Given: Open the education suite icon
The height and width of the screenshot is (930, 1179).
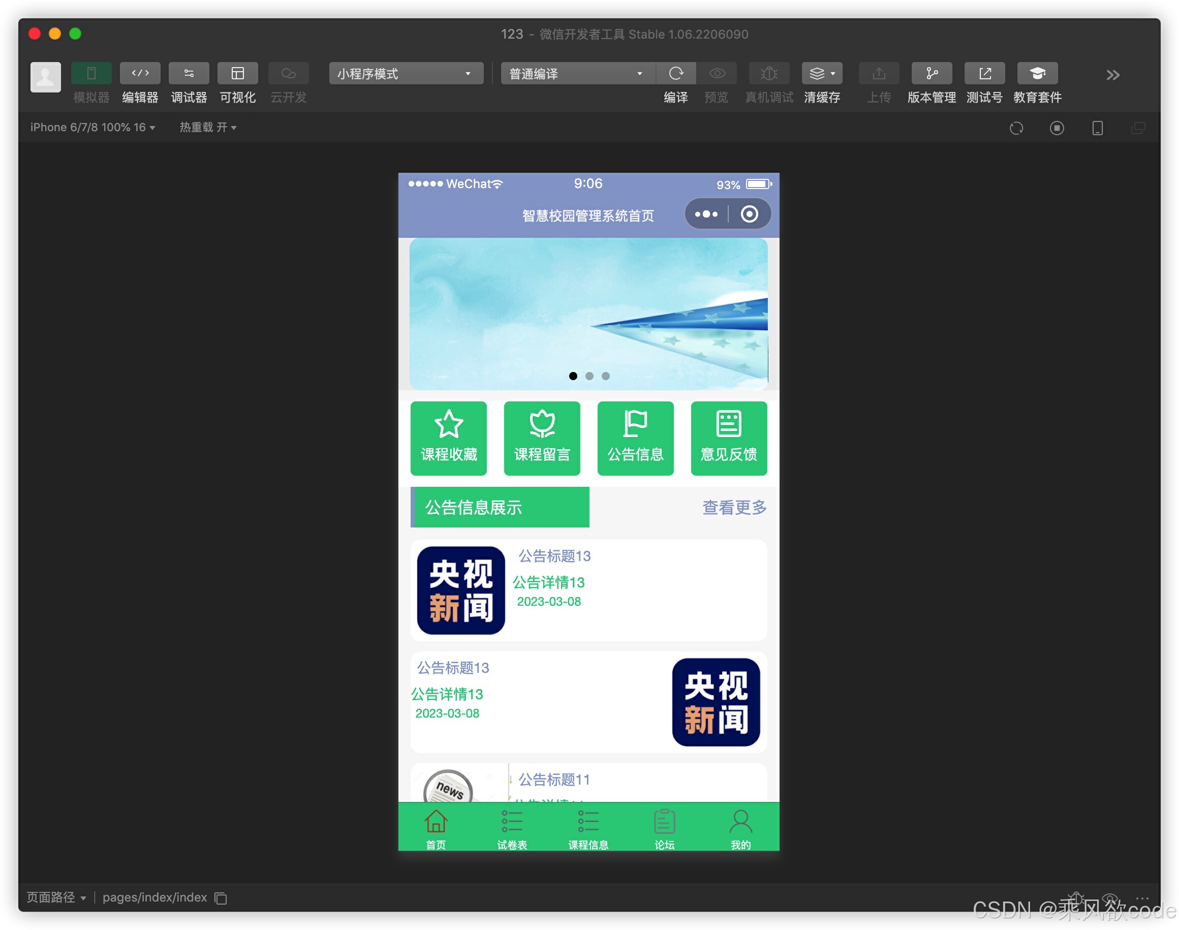Looking at the screenshot, I should 1037,74.
